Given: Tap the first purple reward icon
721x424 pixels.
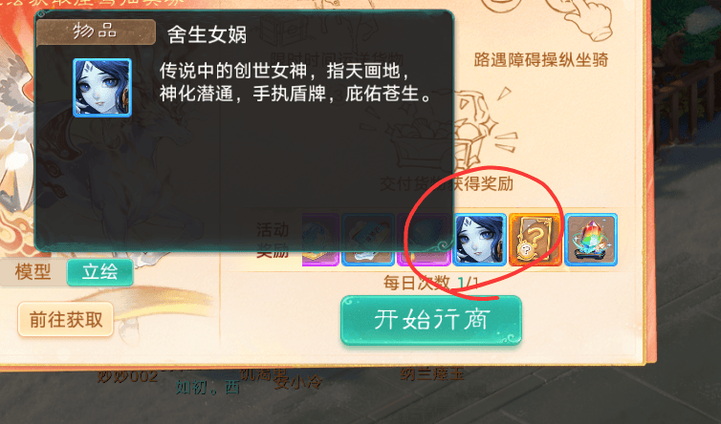Looking at the screenshot, I should tap(320, 240).
